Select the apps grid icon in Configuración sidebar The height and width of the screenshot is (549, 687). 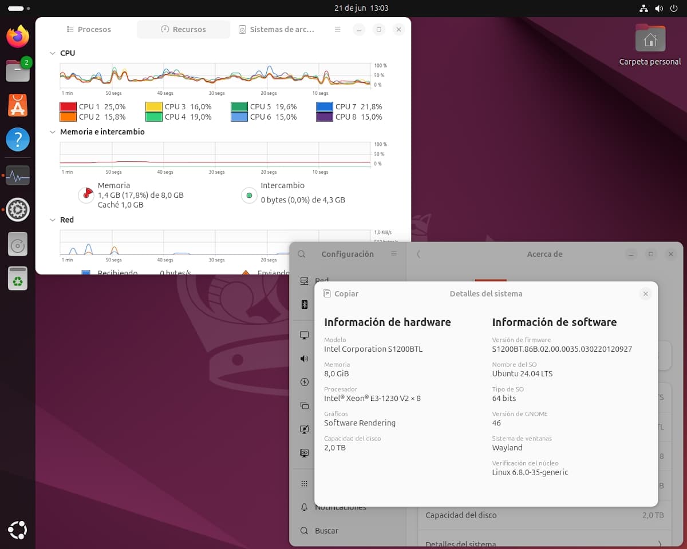(305, 483)
